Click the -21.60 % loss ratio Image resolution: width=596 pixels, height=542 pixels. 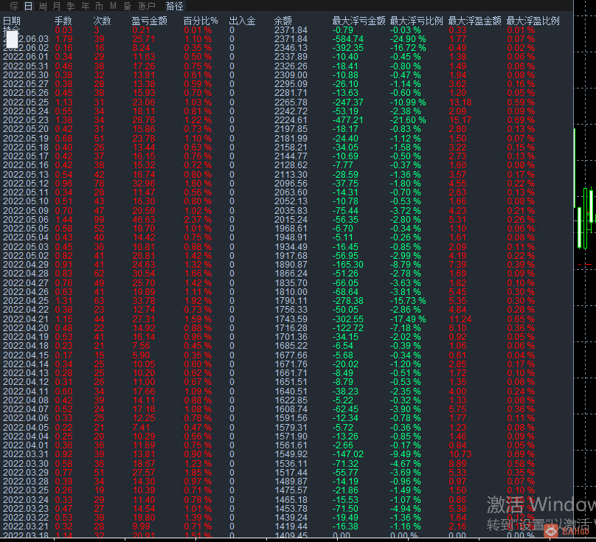408,120
